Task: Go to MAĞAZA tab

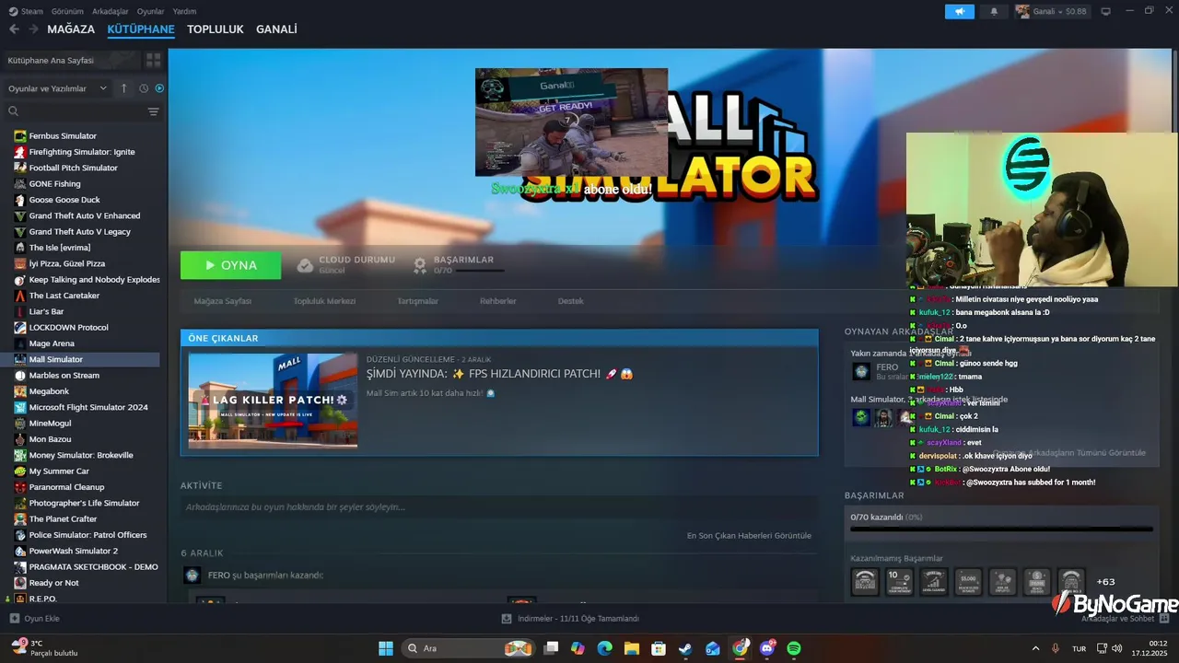Action: [x=71, y=29]
